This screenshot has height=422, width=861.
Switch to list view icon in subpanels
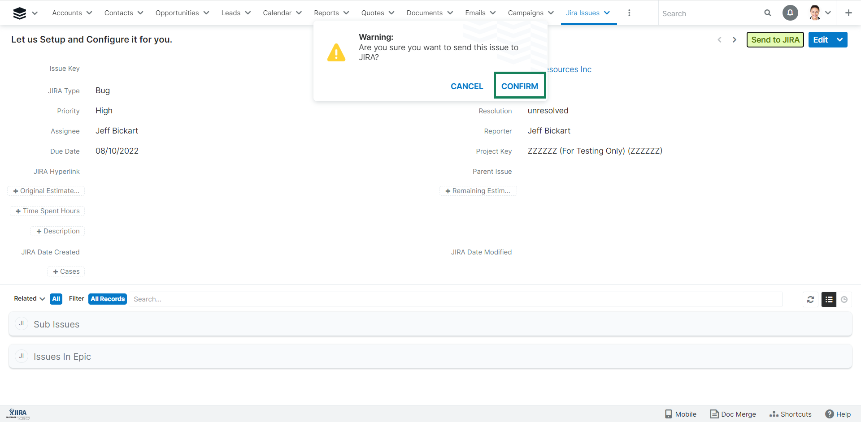[x=829, y=299]
